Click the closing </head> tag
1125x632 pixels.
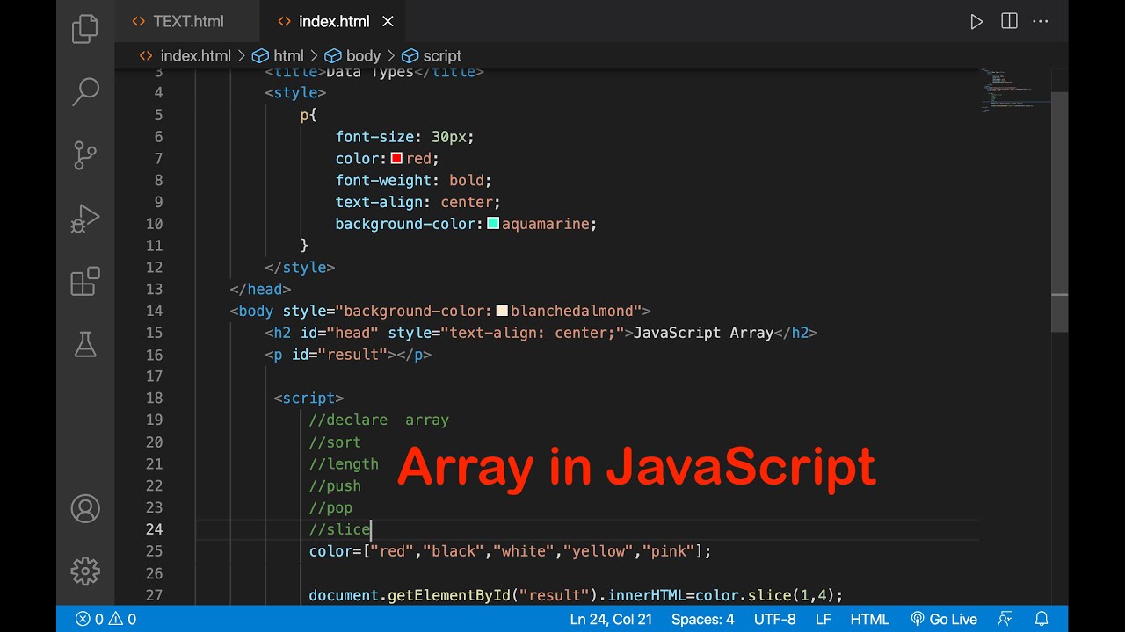[x=260, y=289]
